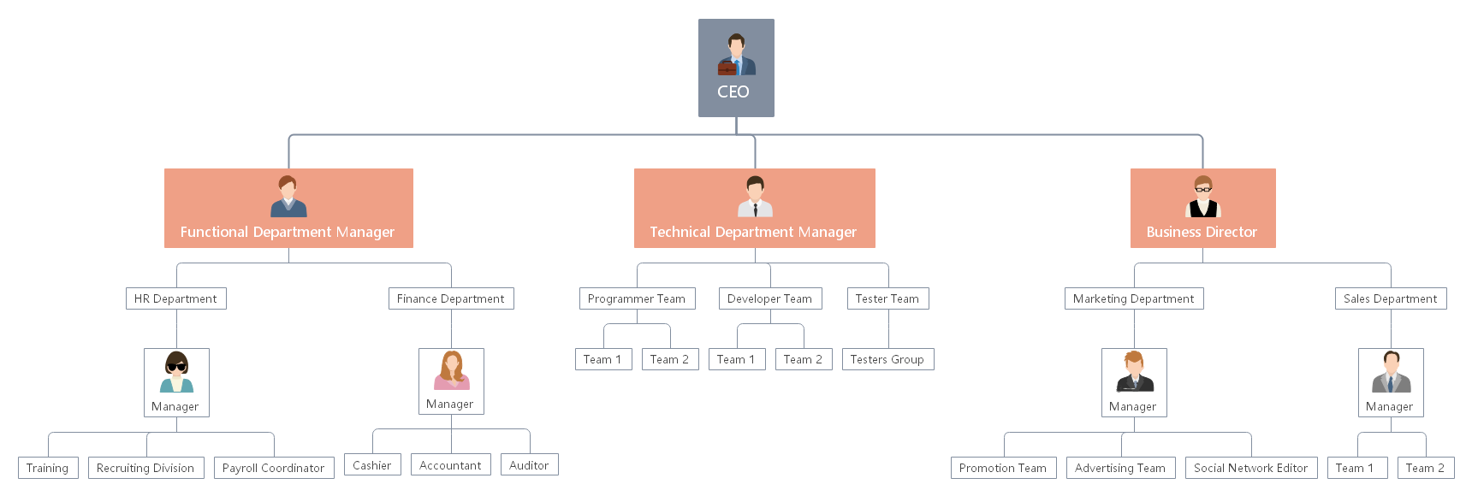This screenshot has height=496, width=1472.
Task: Click the Technical Department Manager avatar
Action: point(755,197)
